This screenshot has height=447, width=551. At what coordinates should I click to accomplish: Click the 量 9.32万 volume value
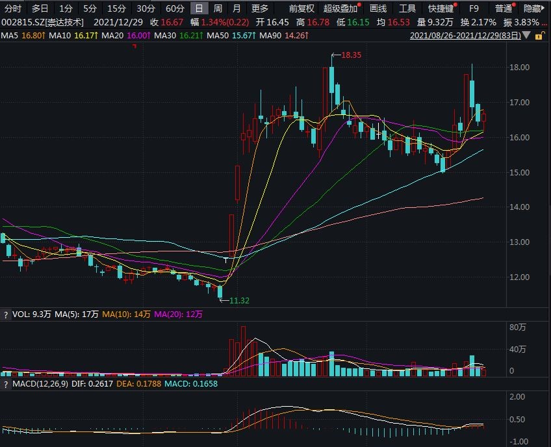[x=435, y=23]
